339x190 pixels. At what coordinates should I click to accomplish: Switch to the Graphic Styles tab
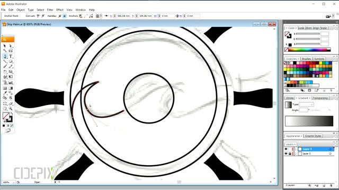(x=313, y=136)
